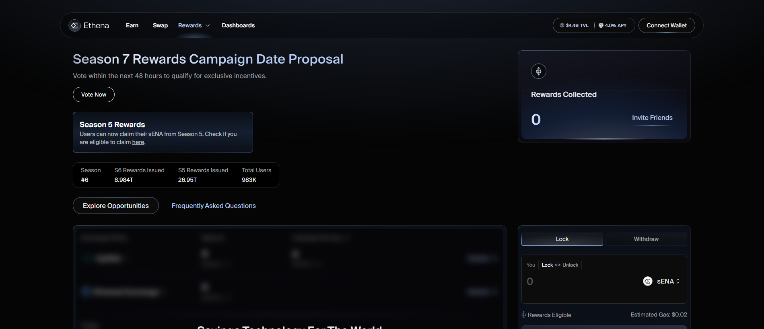
Task: Click the Ethereum icon in Rewards card
Action: [539, 71]
